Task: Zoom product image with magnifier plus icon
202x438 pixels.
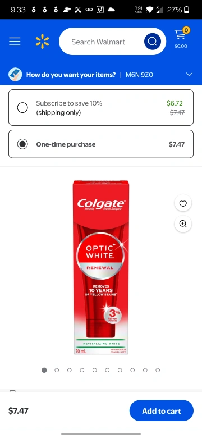Action: pyautogui.click(x=183, y=223)
